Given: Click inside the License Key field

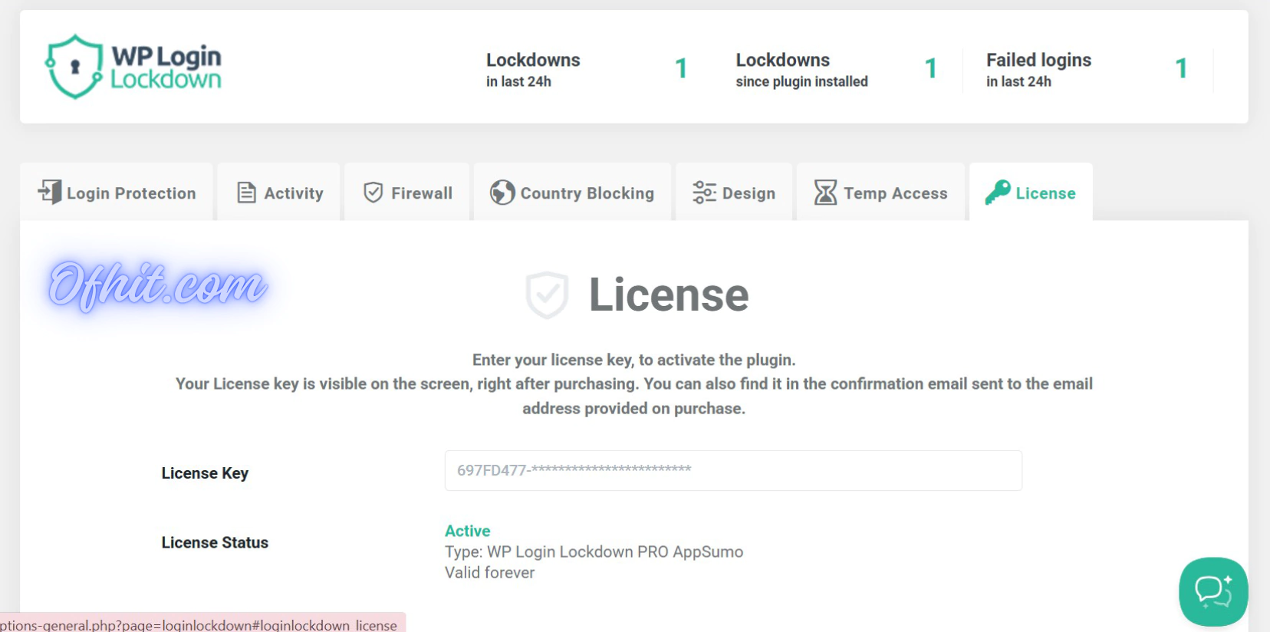Looking at the screenshot, I should [732, 470].
